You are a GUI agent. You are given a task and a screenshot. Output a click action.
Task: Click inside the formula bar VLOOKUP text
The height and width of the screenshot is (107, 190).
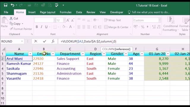pos(88,42)
